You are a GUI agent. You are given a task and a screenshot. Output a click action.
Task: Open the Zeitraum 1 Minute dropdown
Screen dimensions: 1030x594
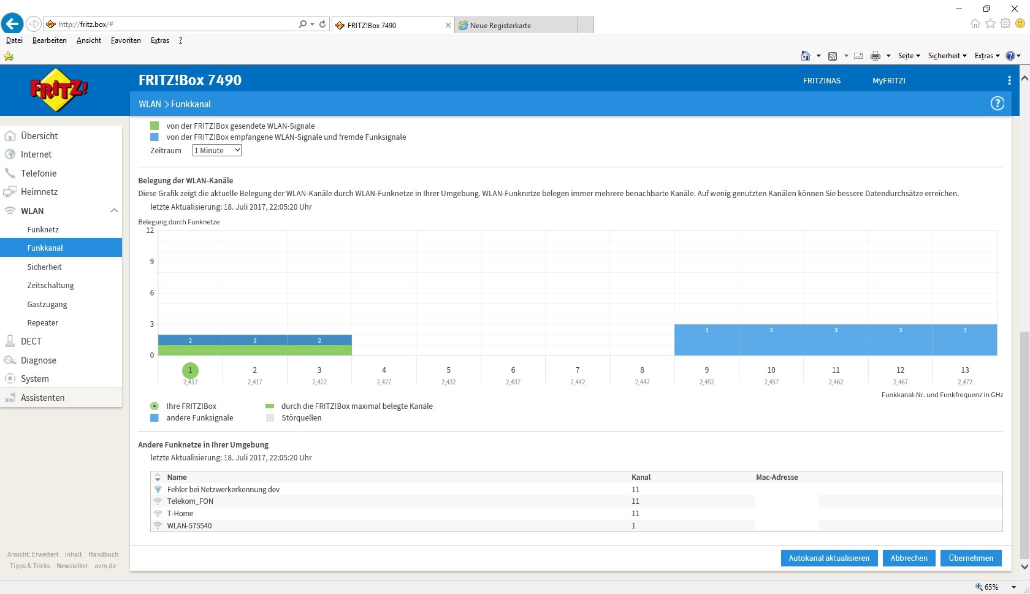217,150
